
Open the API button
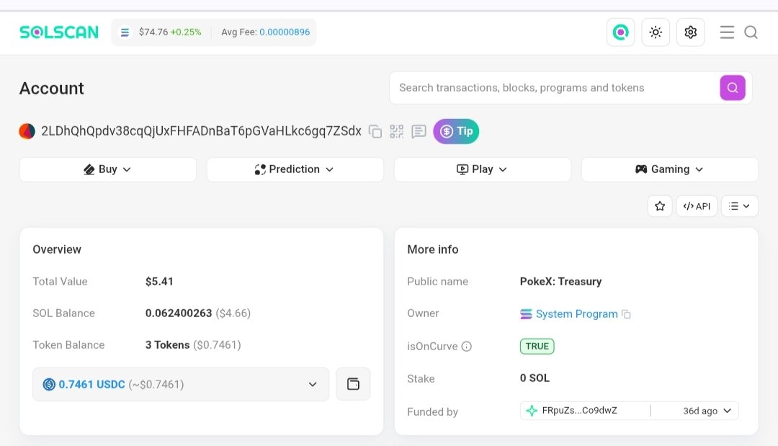click(697, 206)
